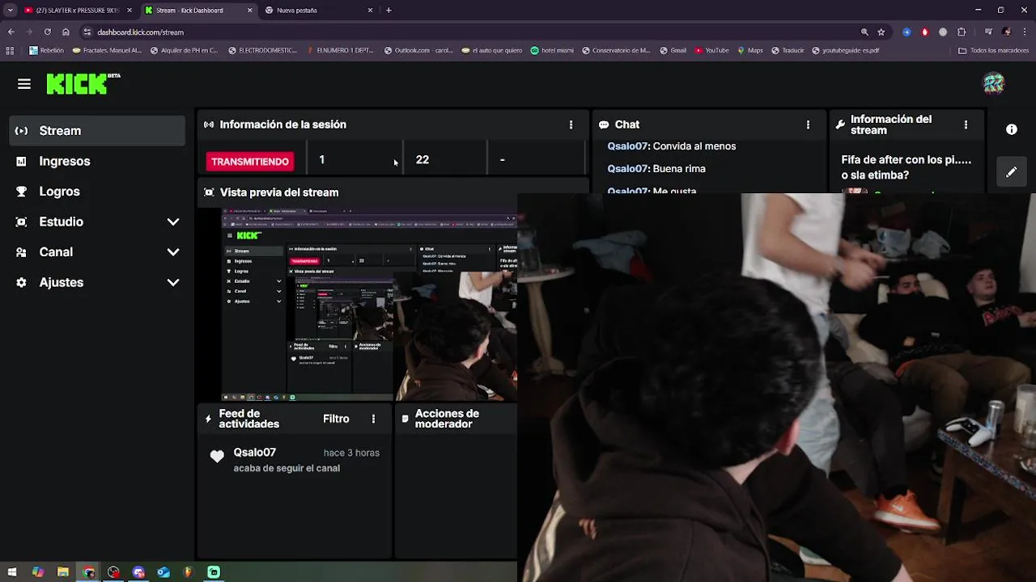Click the stream title 'Fifa de after con los pi...'
Screen dimensions: 1036x582
tap(906, 167)
